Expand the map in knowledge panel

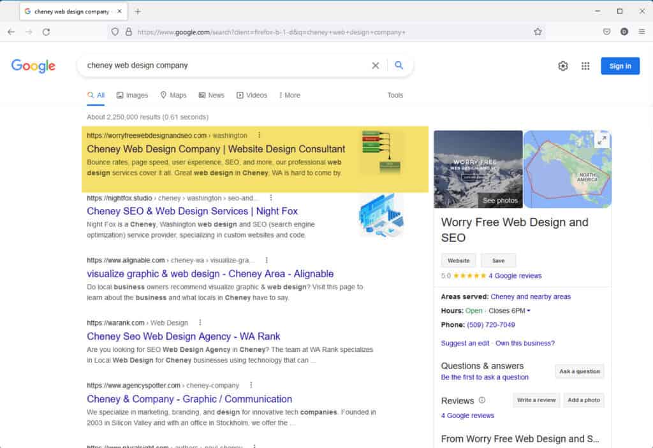pos(602,140)
